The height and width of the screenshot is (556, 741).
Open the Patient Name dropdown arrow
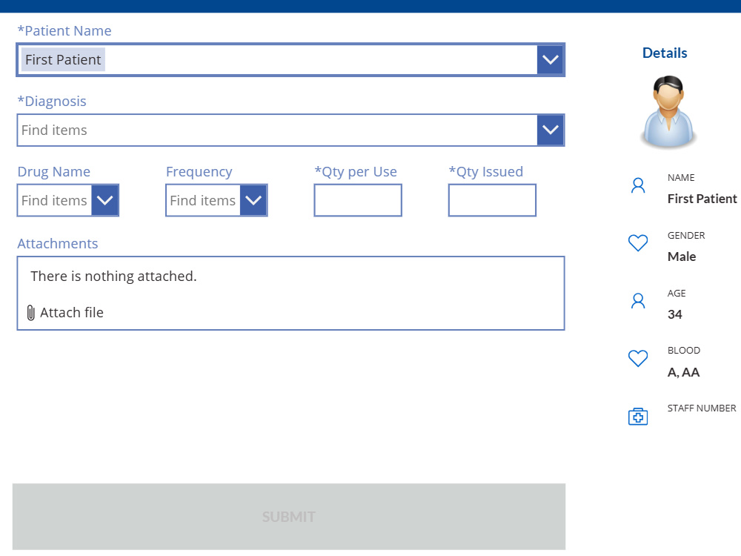click(x=550, y=59)
